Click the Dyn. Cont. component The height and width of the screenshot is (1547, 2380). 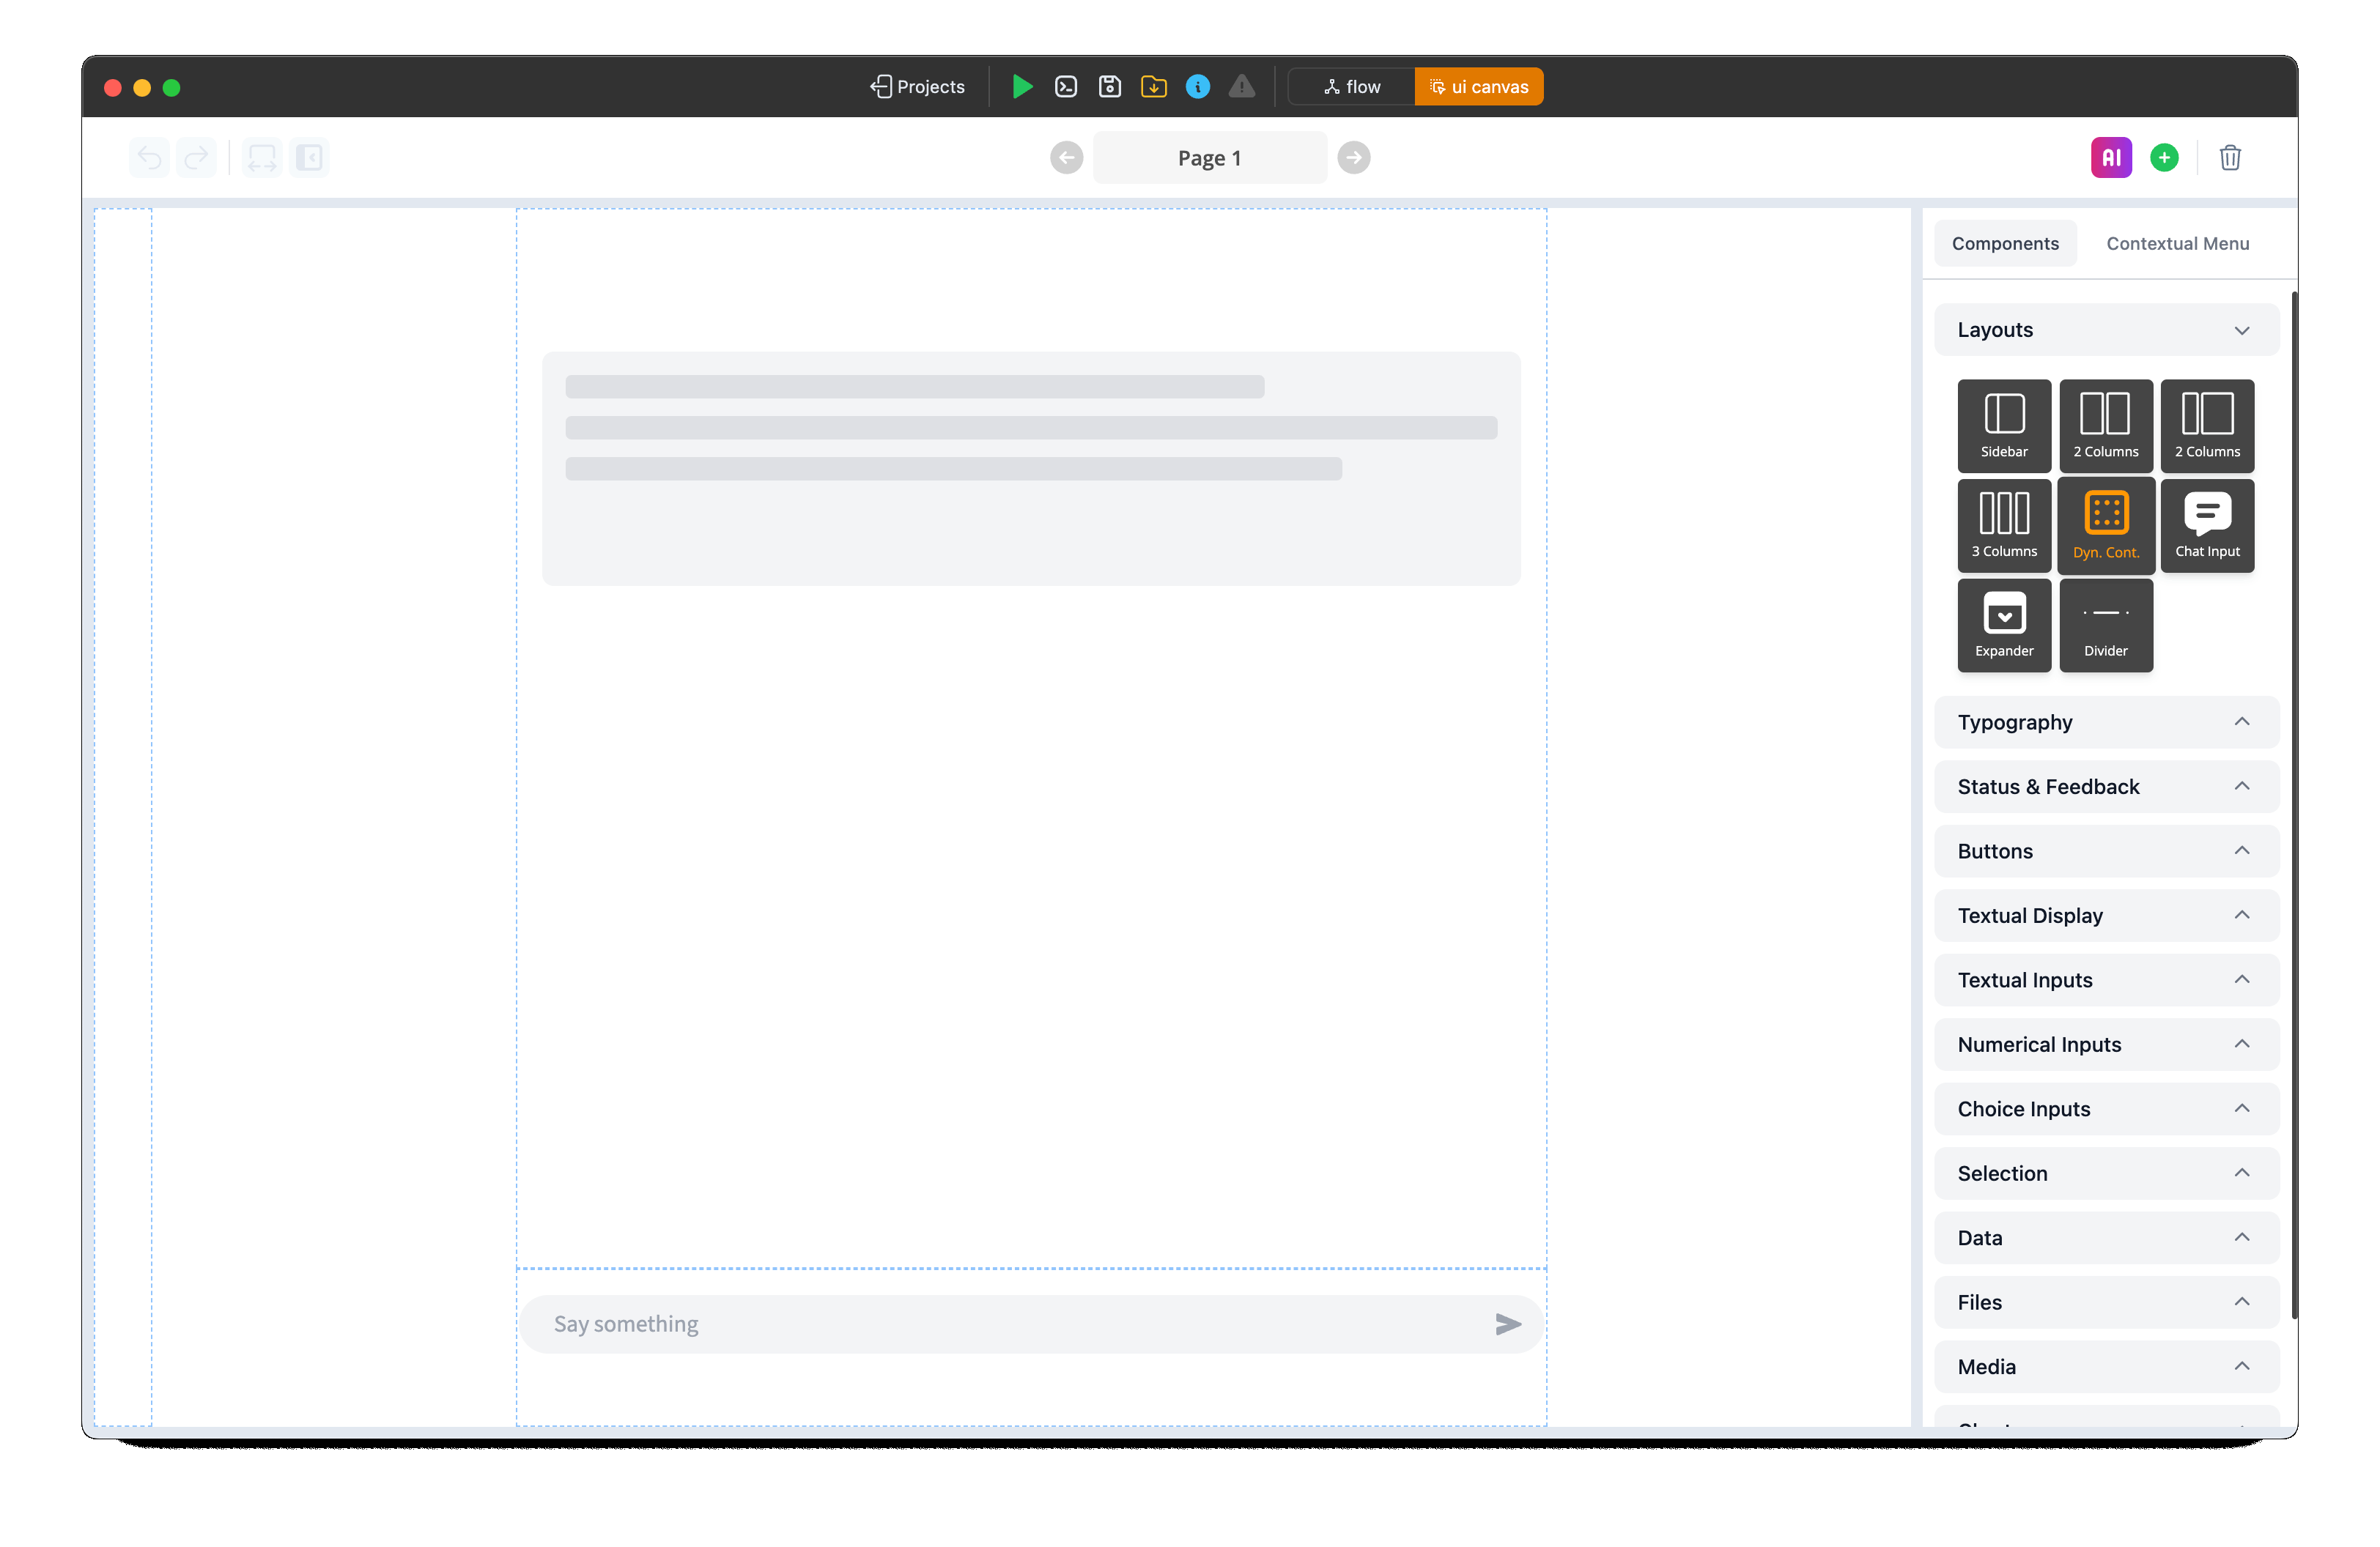point(2106,526)
